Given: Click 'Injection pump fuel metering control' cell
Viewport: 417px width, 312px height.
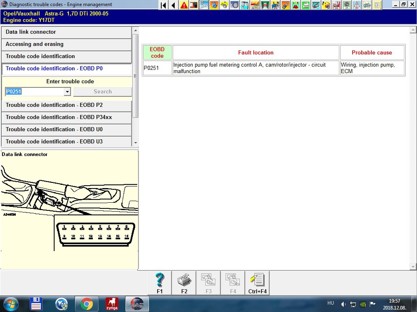Looking at the screenshot, I should [x=256, y=68].
